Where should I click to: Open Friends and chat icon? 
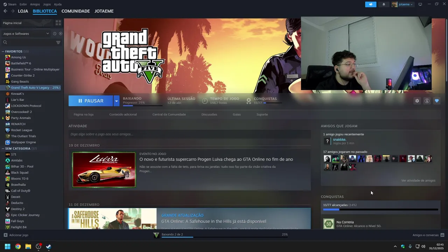[x=442, y=235]
